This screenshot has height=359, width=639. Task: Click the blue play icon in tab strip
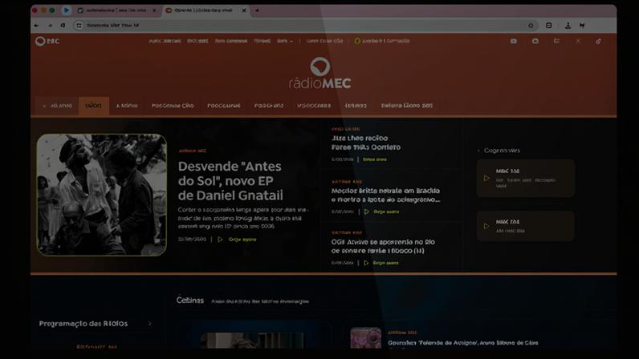click(x=67, y=10)
